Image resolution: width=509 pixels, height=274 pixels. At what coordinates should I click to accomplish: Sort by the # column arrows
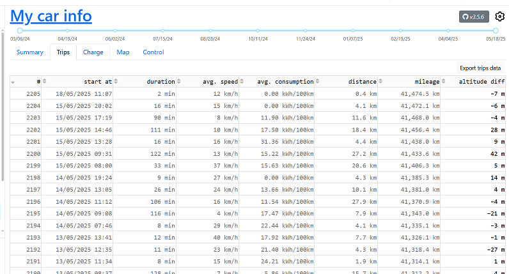click(x=45, y=81)
